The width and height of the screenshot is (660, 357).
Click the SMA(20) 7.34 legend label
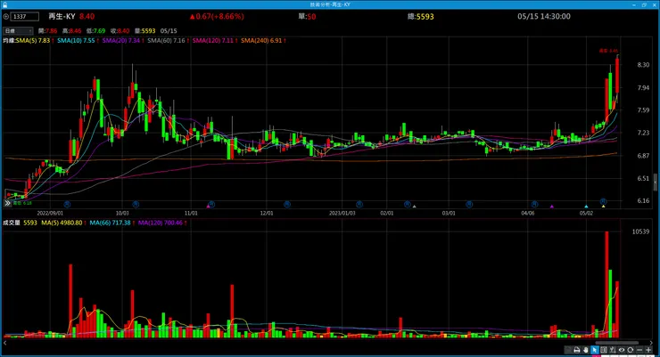coord(120,41)
